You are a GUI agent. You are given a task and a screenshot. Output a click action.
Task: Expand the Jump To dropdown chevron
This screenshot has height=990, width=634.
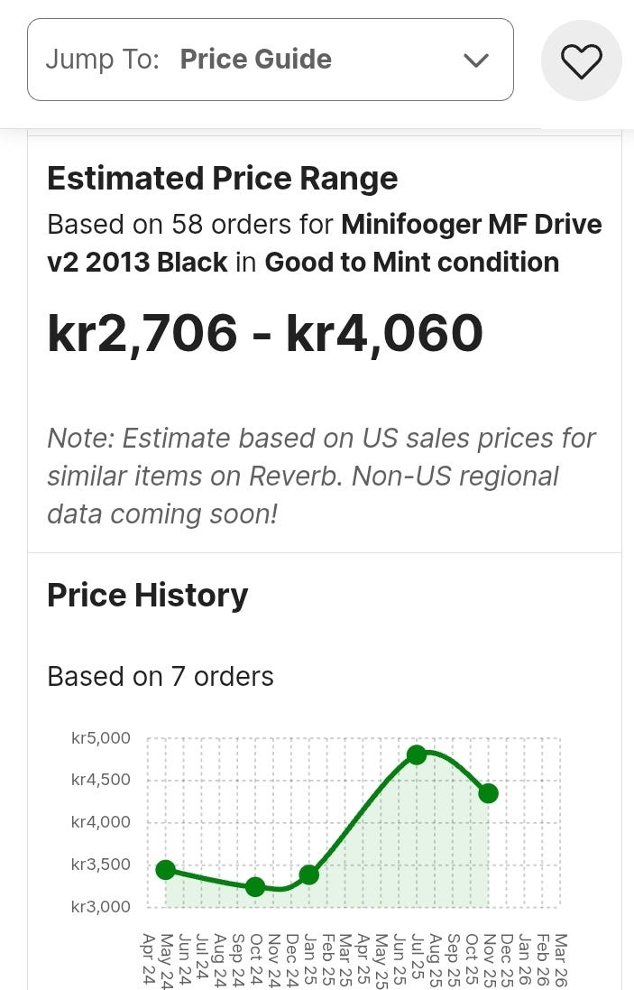[475, 60]
